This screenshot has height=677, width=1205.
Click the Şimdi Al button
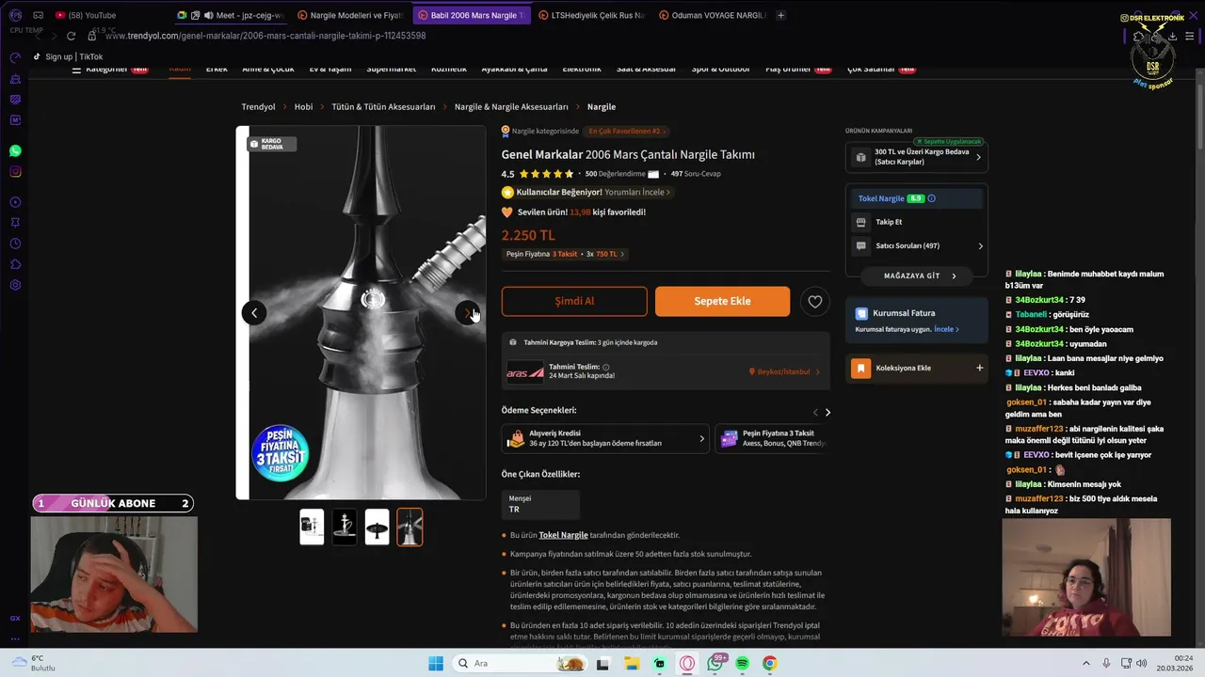pyautogui.click(x=574, y=301)
